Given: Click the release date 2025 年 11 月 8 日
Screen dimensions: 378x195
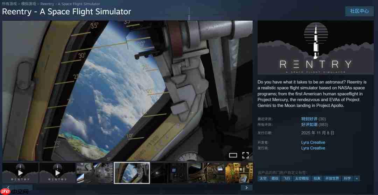Looking at the screenshot, I should [318, 133].
